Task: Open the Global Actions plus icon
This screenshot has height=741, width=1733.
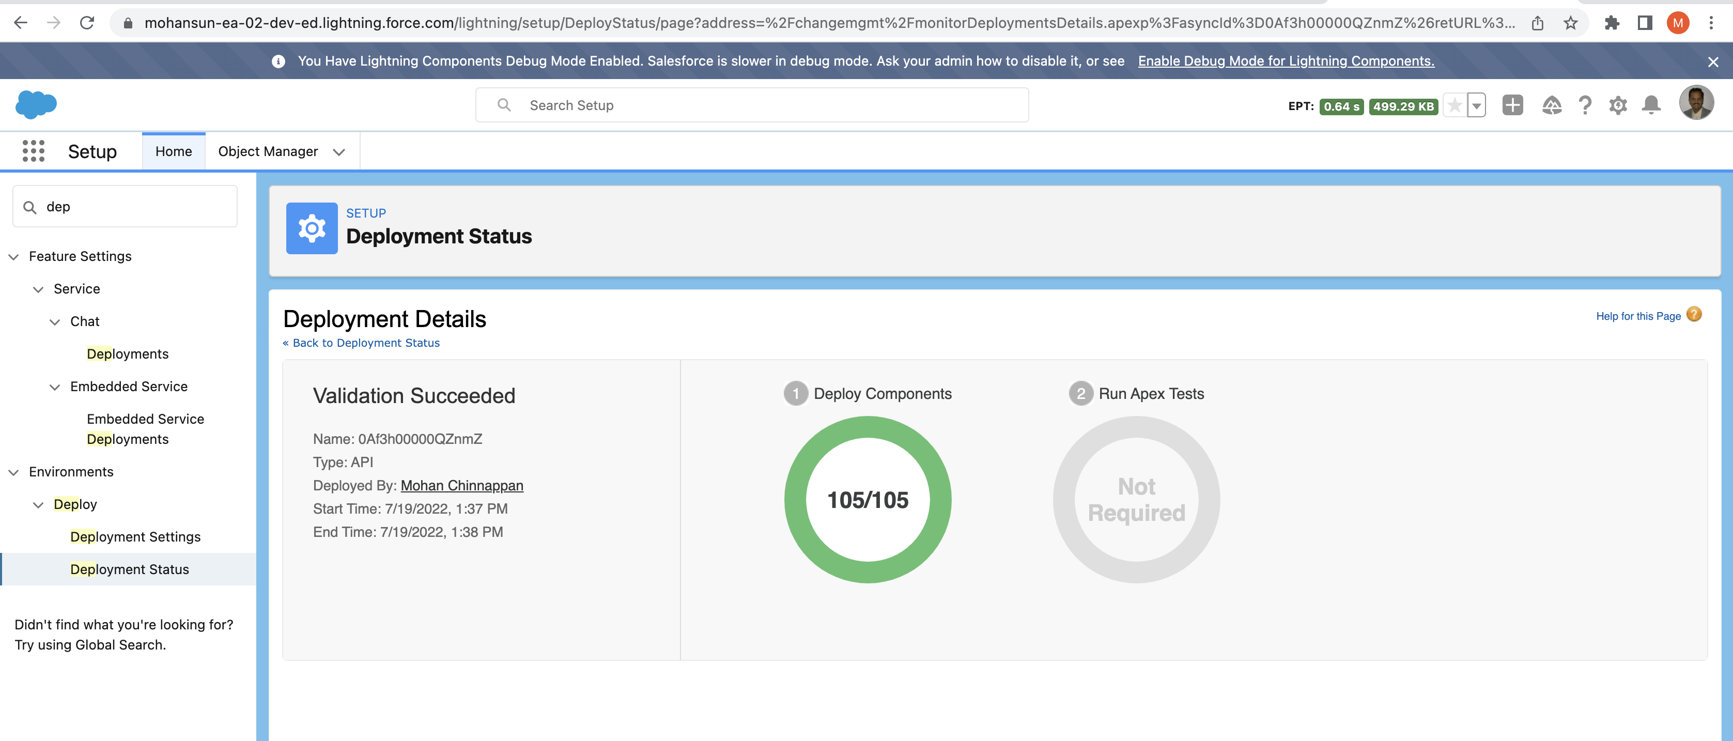Action: pyautogui.click(x=1512, y=105)
